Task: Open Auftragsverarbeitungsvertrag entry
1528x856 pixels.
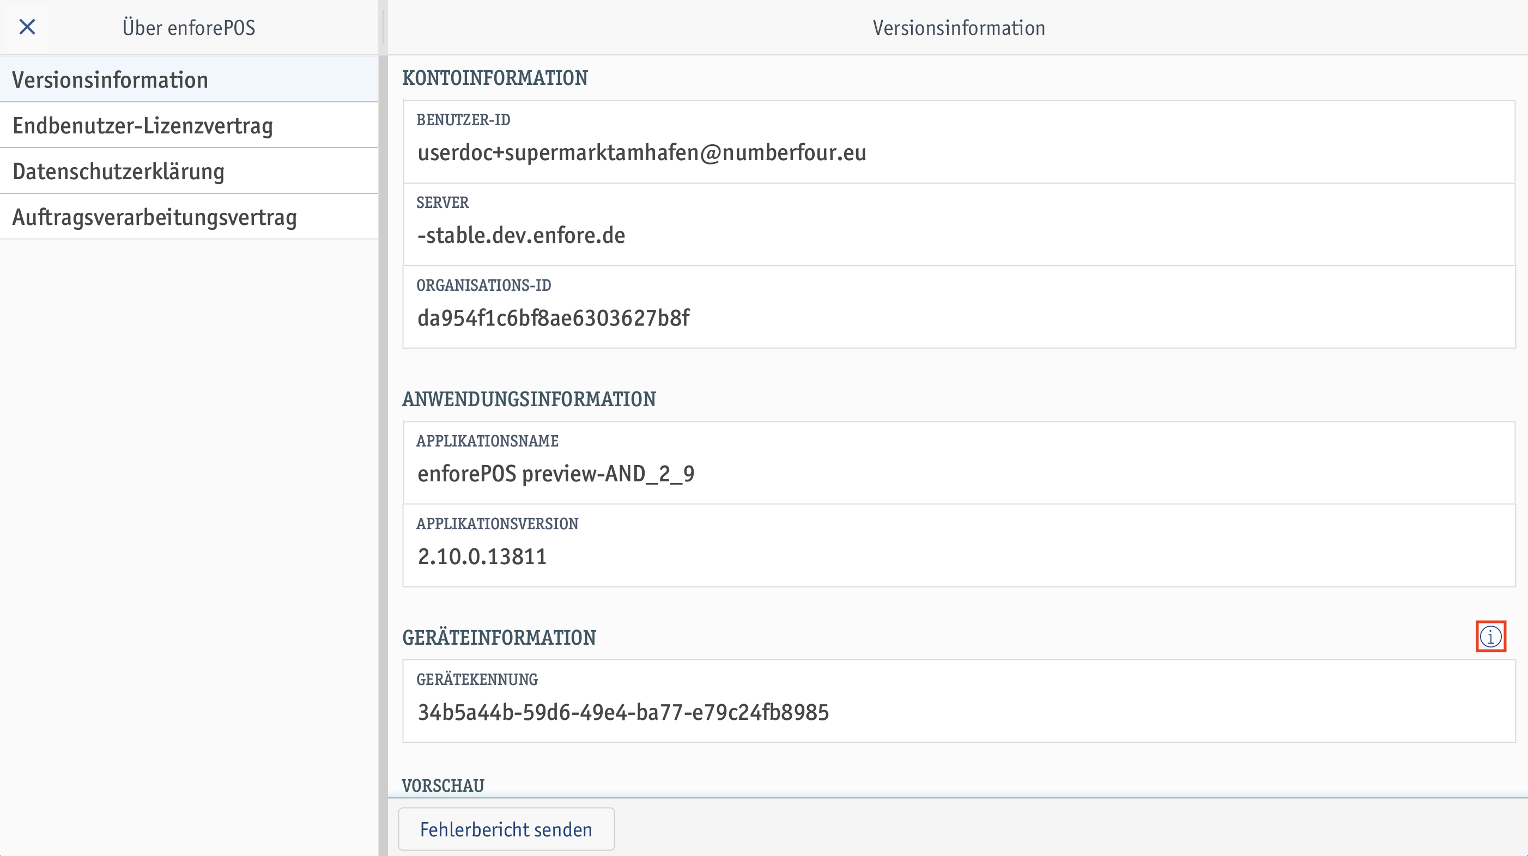Action: [x=189, y=217]
